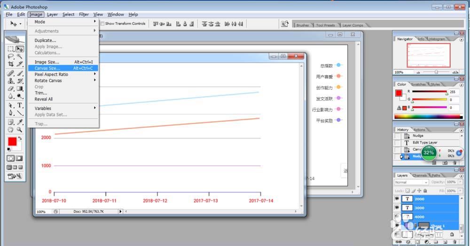
Task: Pick the Hand tool
Action: pyautogui.click(x=11, y=130)
